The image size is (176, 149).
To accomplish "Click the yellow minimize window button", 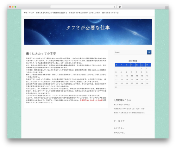I will (x=13, y=7).
